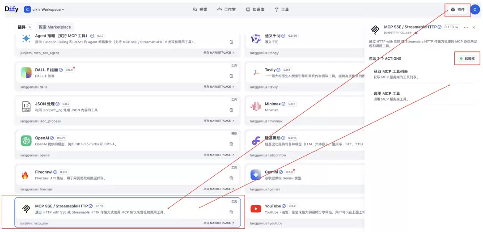Open the more options menu in detail panel
The width and height of the screenshot is (483, 232).
pyautogui.click(x=466, y=27)
